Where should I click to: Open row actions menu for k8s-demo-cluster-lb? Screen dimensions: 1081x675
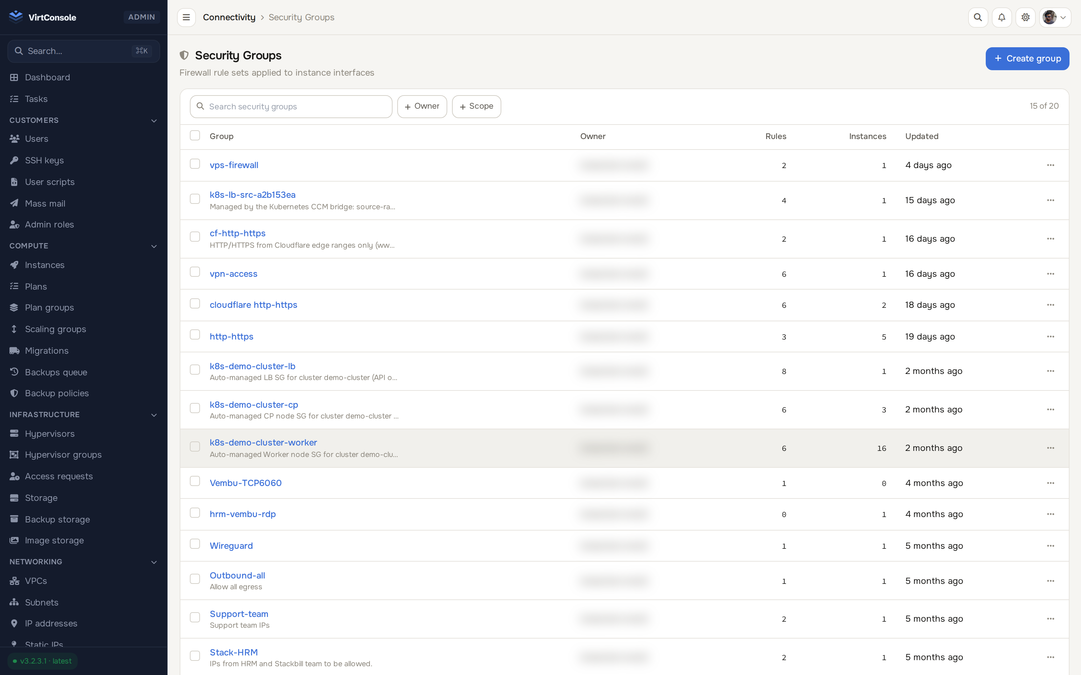pos(1050,371)
